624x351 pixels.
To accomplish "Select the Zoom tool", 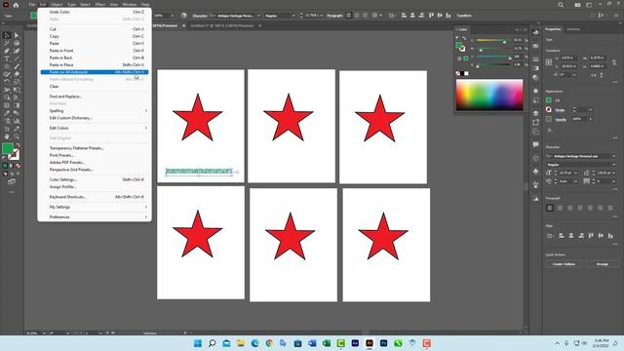I will coord(17,136).
